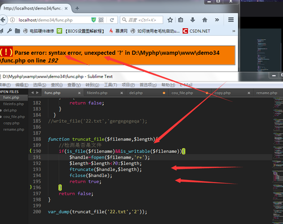Minimize the Sublime Text window

tap(274, 76)
